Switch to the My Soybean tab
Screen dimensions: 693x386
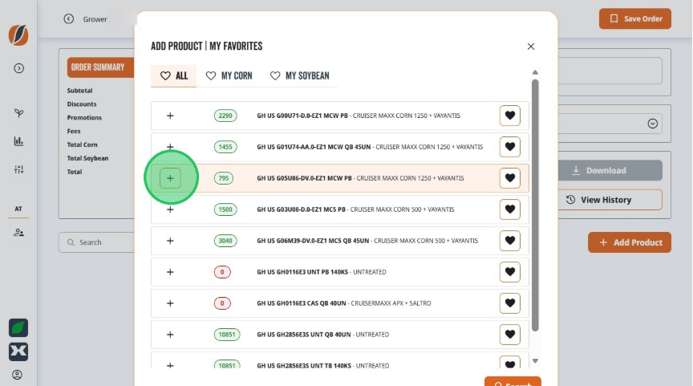point(300,76)
